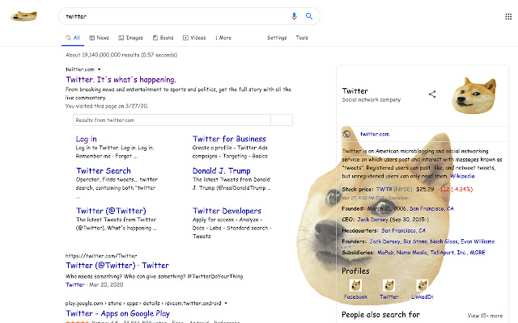Open the More search filters menu

(223, 38)
